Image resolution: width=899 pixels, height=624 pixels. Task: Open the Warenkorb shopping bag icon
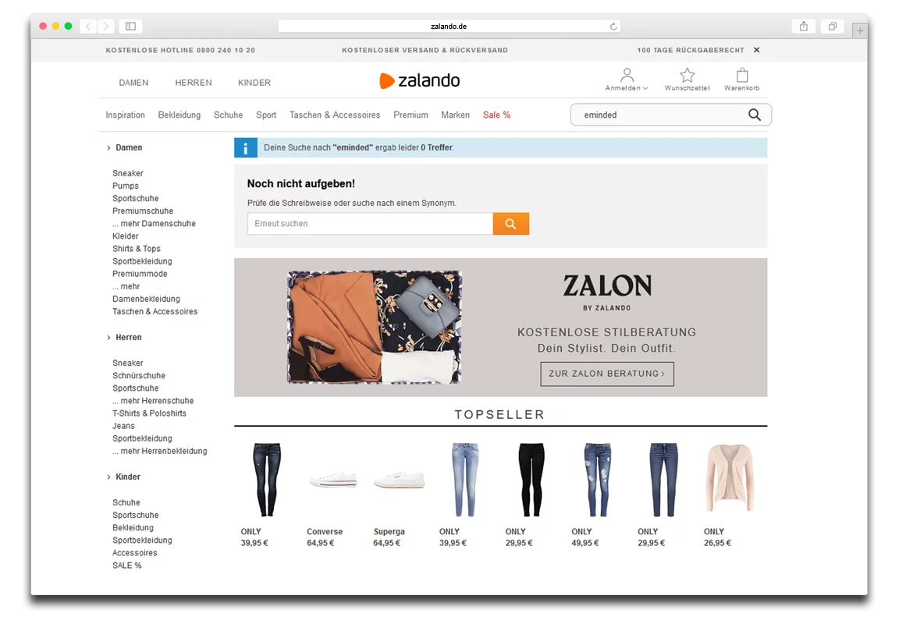[742, 80]
